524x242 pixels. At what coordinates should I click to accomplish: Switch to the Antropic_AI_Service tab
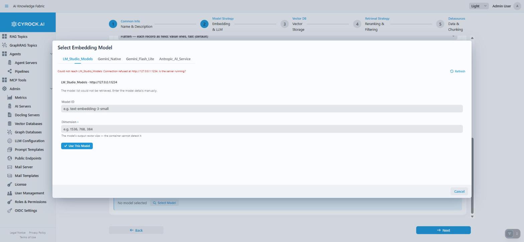pos(175,59)
